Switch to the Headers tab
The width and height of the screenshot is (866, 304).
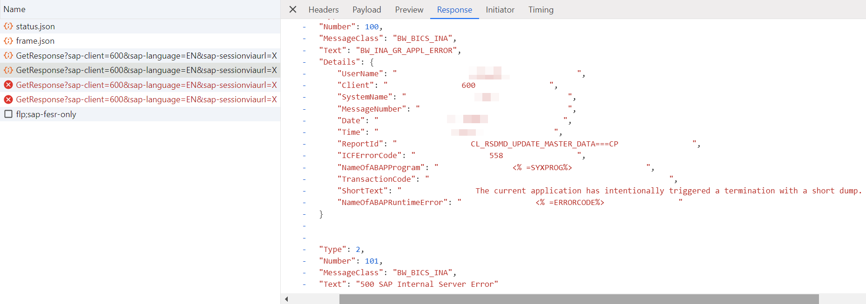point(324,9)
